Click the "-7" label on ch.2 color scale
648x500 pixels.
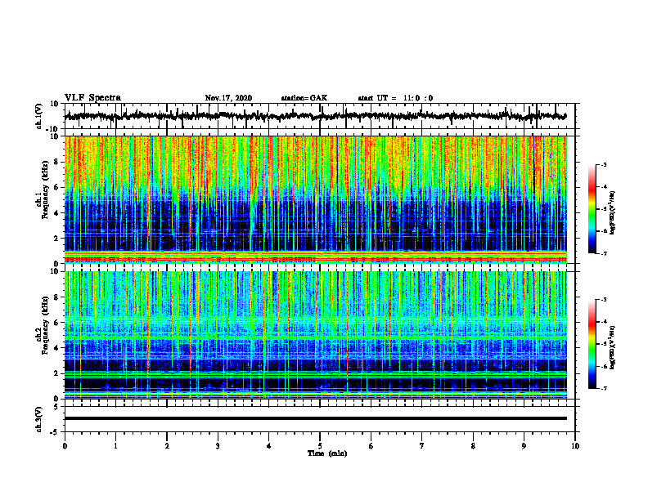(603, 388)
